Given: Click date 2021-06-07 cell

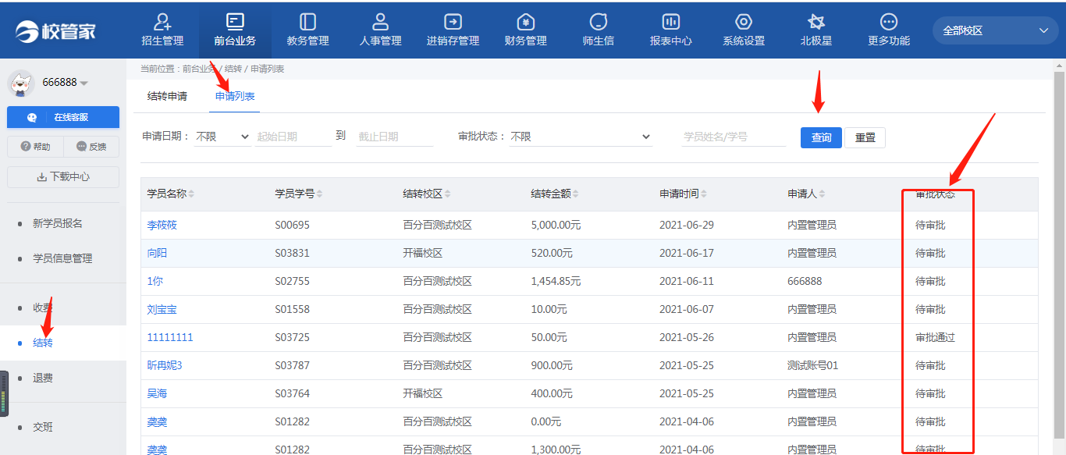Looking at the screenshot, I should pos(687,309).
